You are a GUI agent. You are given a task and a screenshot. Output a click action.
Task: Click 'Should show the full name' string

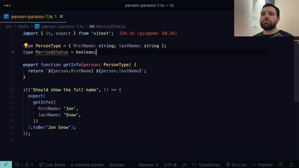(64, 90)
